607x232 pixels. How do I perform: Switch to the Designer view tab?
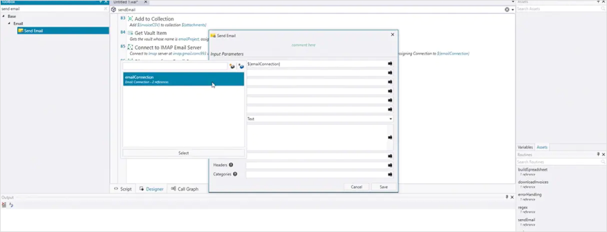coord(152,189)
